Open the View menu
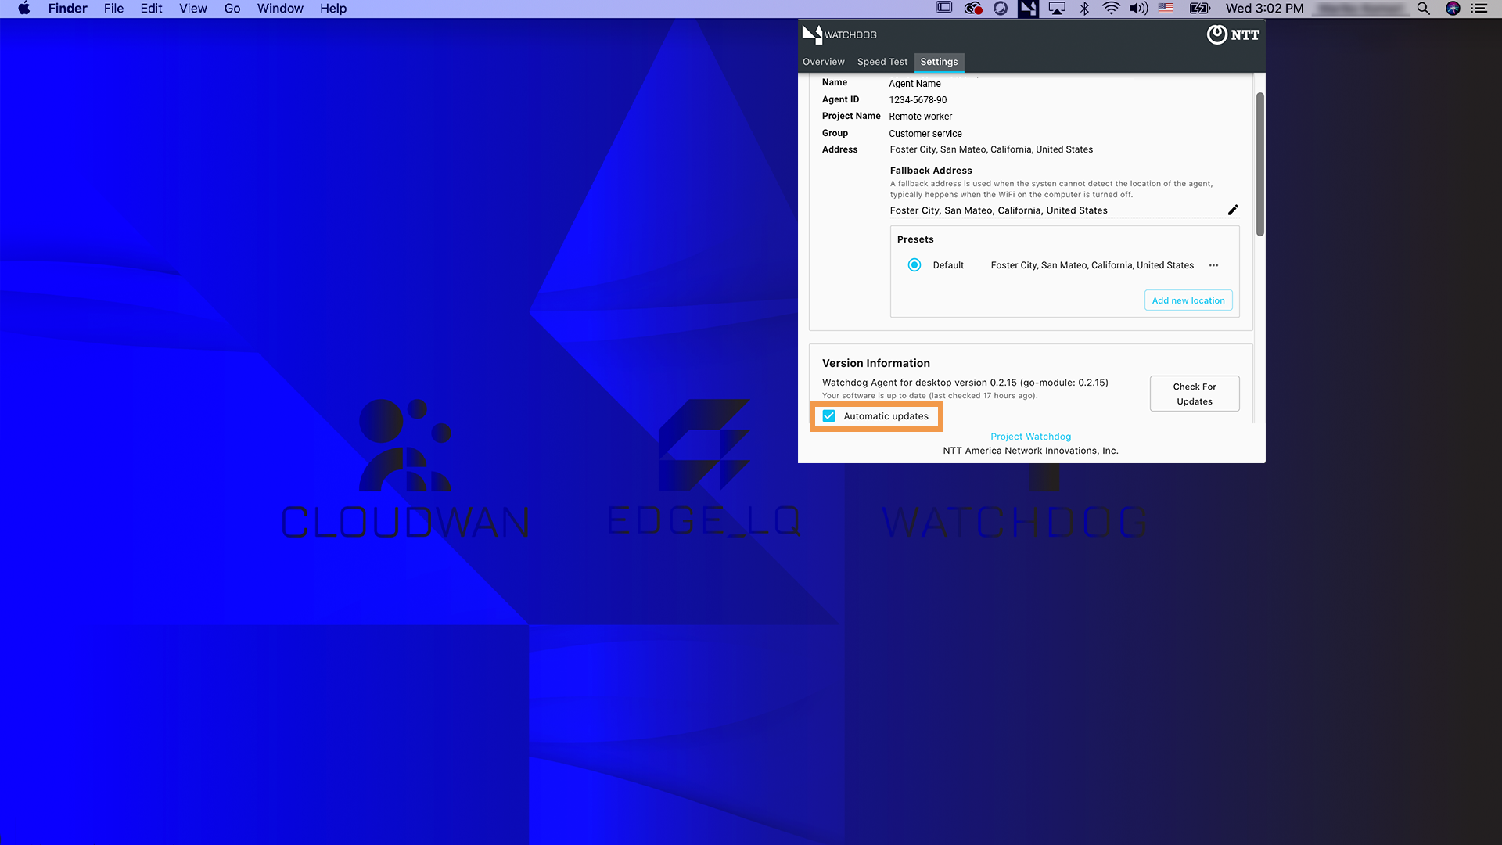This screenshot has height=845, width=1502. [x=192, y=9]
